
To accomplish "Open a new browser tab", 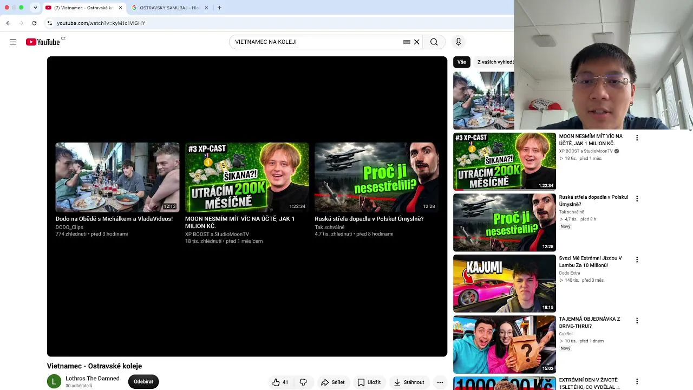I will tap(219, 8).
